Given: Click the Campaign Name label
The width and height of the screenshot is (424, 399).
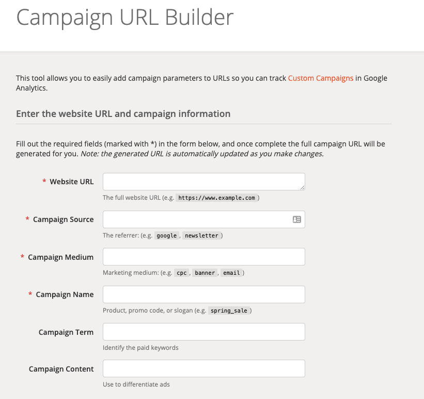Looking at the screenshot, I should (65, 294).
